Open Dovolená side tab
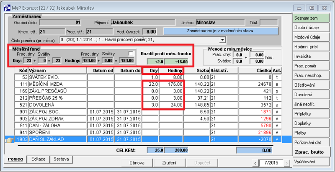 [x=311, y=95]
